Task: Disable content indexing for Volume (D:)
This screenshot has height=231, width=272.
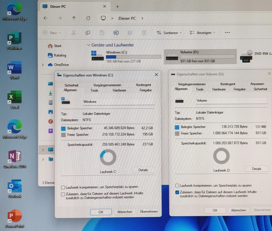Action: [177, 192]
